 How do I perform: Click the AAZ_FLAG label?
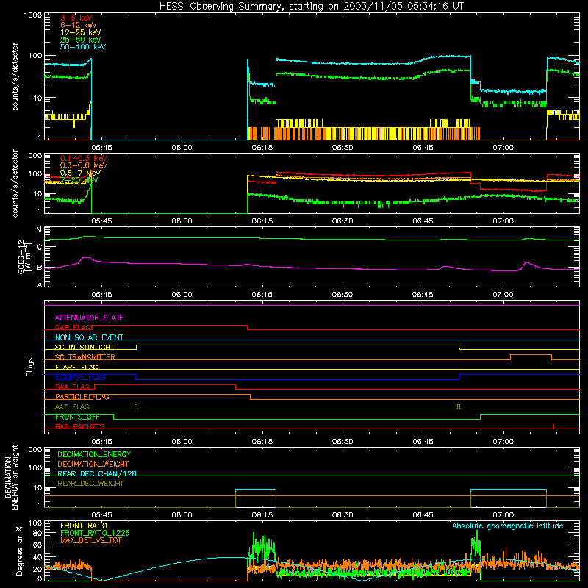tap(72, 406)
